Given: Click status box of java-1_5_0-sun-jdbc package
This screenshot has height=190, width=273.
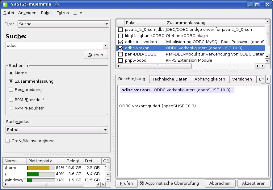Looking at the screenshot, I should tap(120, 30).
